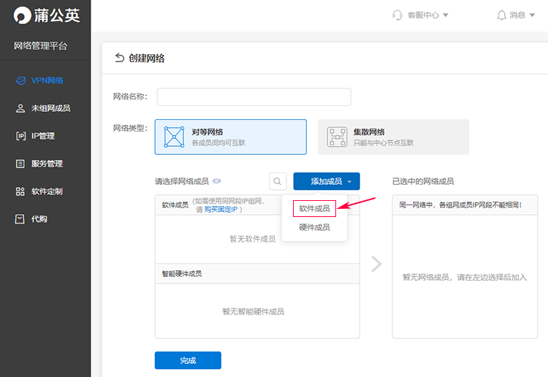Click the 集散网络 hub icon
548x377 pixels.
(x=337, y=137)
